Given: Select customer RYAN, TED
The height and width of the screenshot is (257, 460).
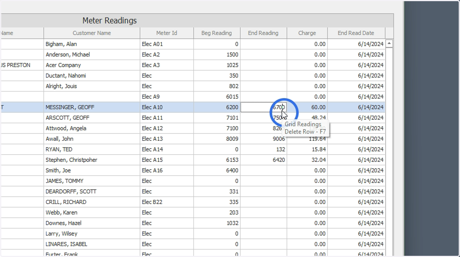Looking at the screenshot, I should tap(59, 150).
